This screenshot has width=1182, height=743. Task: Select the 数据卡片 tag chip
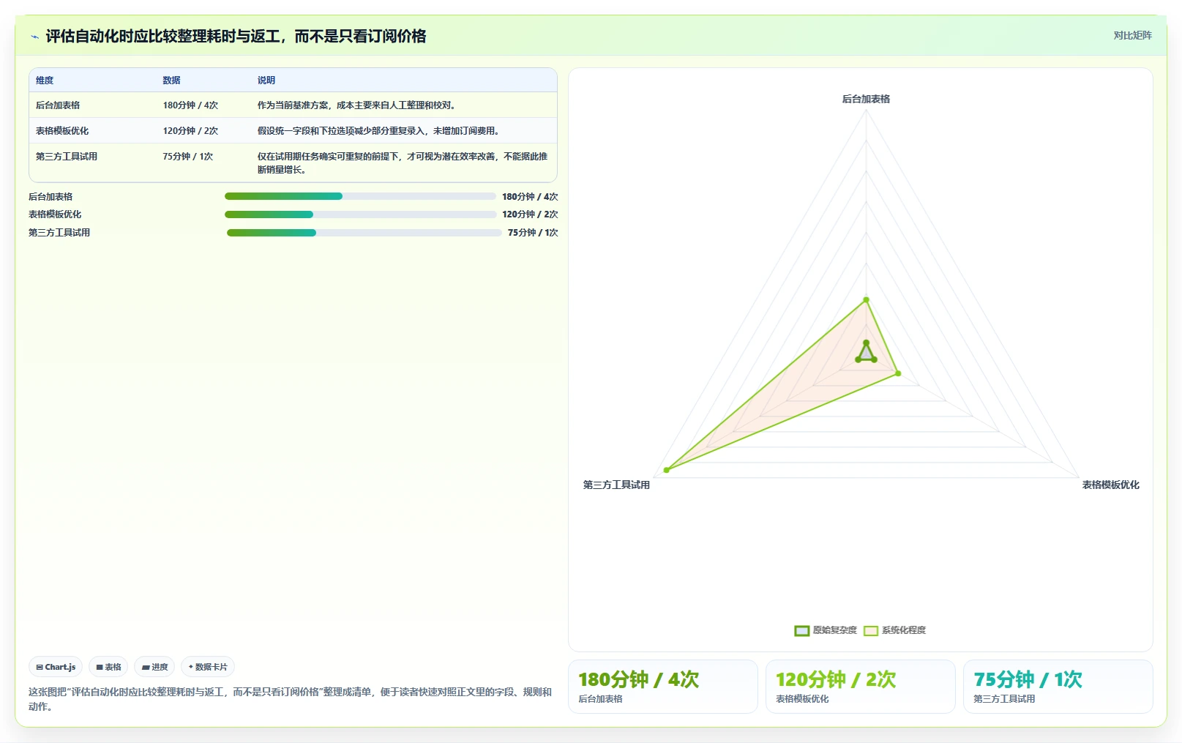point(208,667)
